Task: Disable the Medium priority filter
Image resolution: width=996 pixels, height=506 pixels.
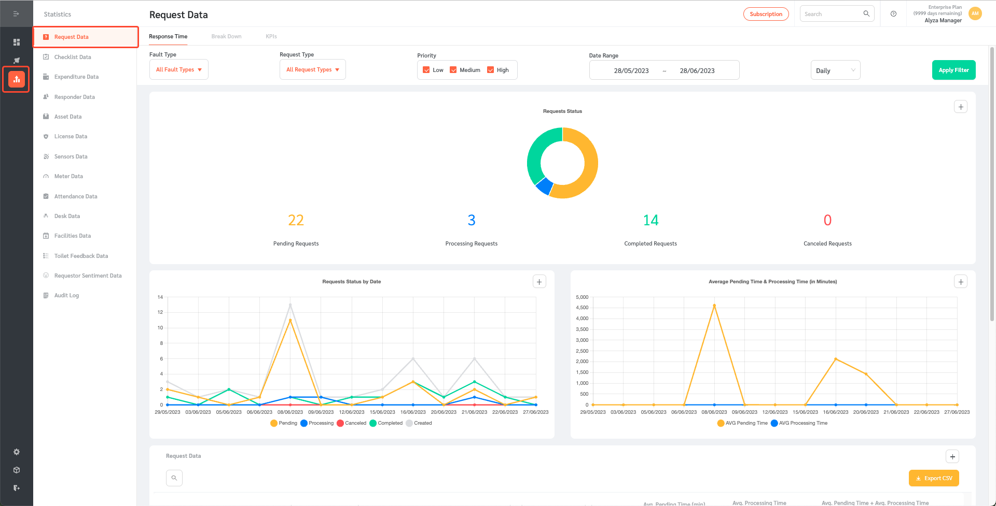Action: [452, 69]
